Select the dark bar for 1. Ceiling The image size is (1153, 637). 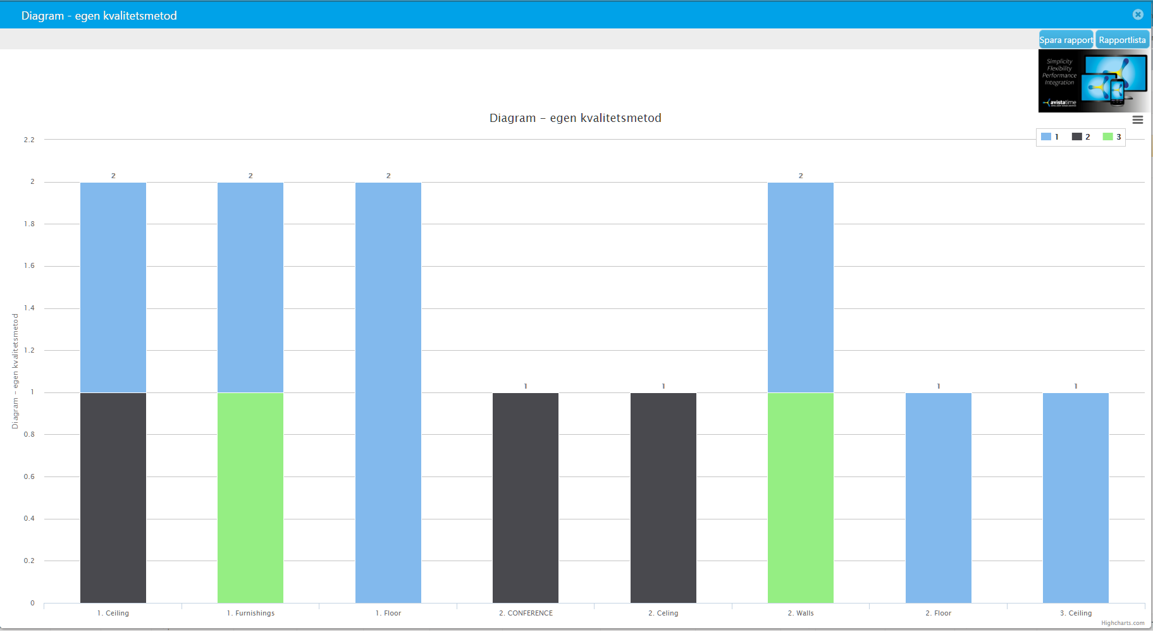tap(113, 498)
